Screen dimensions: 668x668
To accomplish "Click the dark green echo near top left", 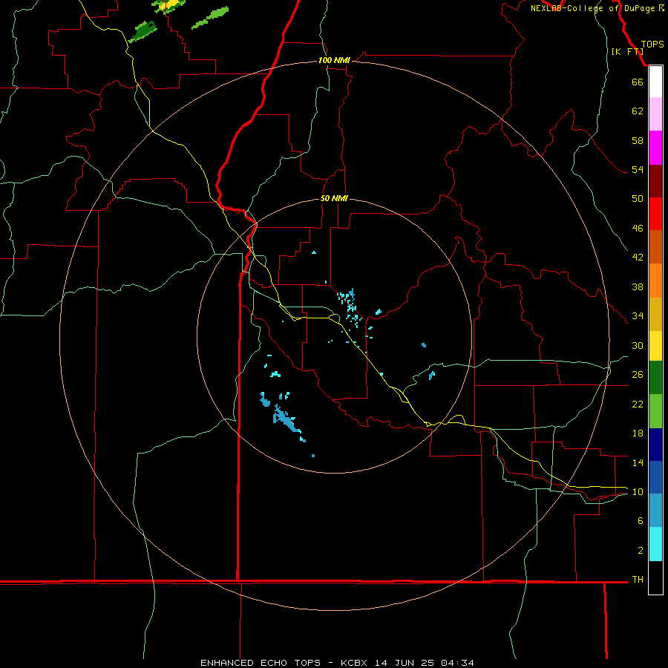I will [x=143, y=31].
